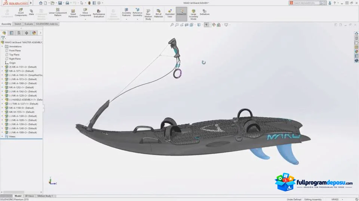The height and width of the screenshot is (201, 359).
Task: Expand the TMK-A-1237<1> component
Action: pos(2,104)
